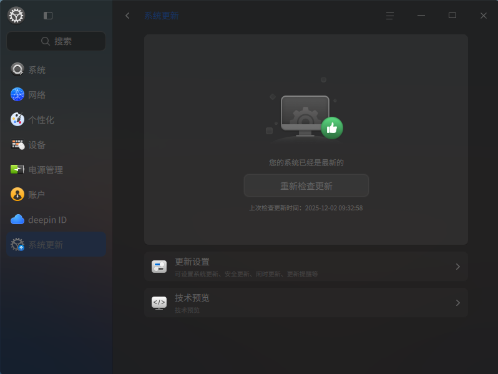Click the 更新设置 toggle icon
Image resolution: width=498 pixels, height=374 pixels.
coord(159,266)
